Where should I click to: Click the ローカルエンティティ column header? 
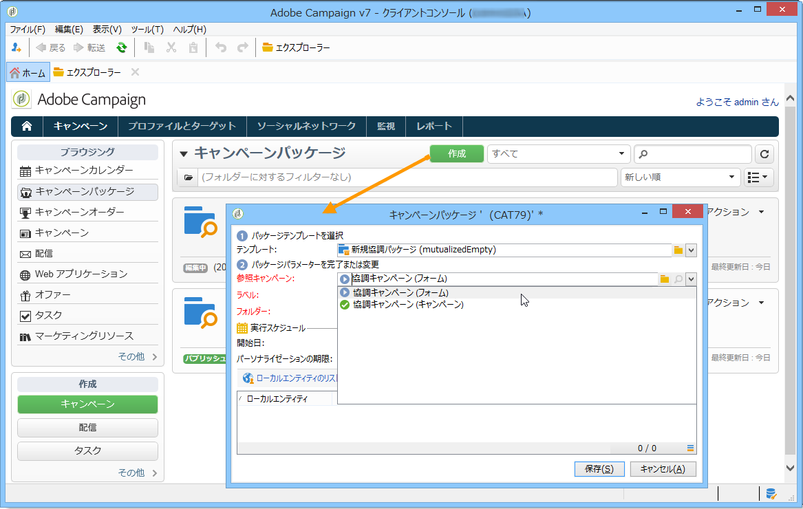pyautogui.click(x=285, y=398)
